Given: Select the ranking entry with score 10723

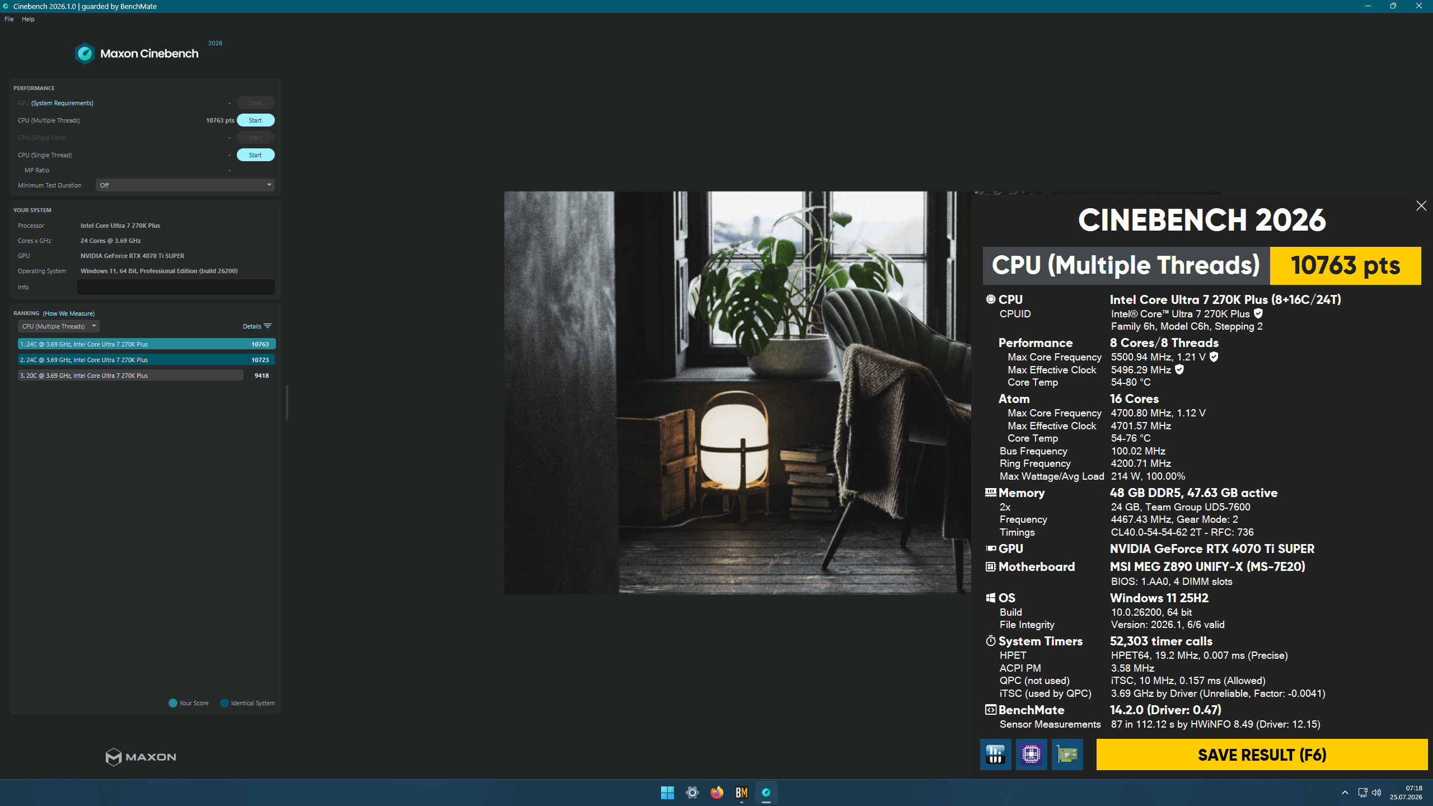Looking at the screenshot, I should [147, 360].
